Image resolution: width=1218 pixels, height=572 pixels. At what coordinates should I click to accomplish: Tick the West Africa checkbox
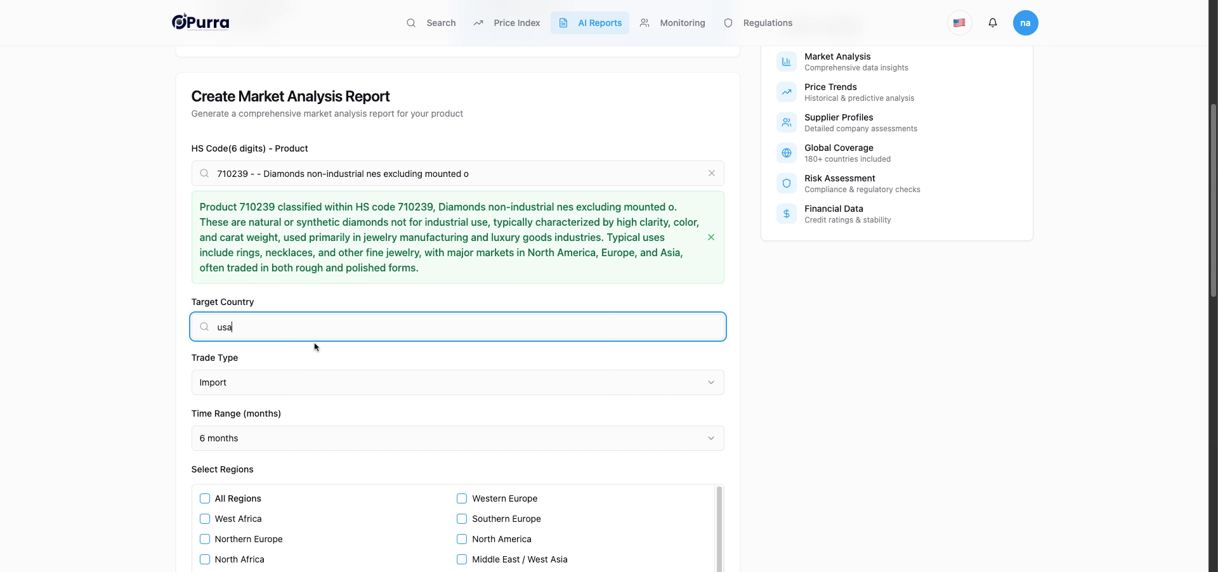pos(205,519)
